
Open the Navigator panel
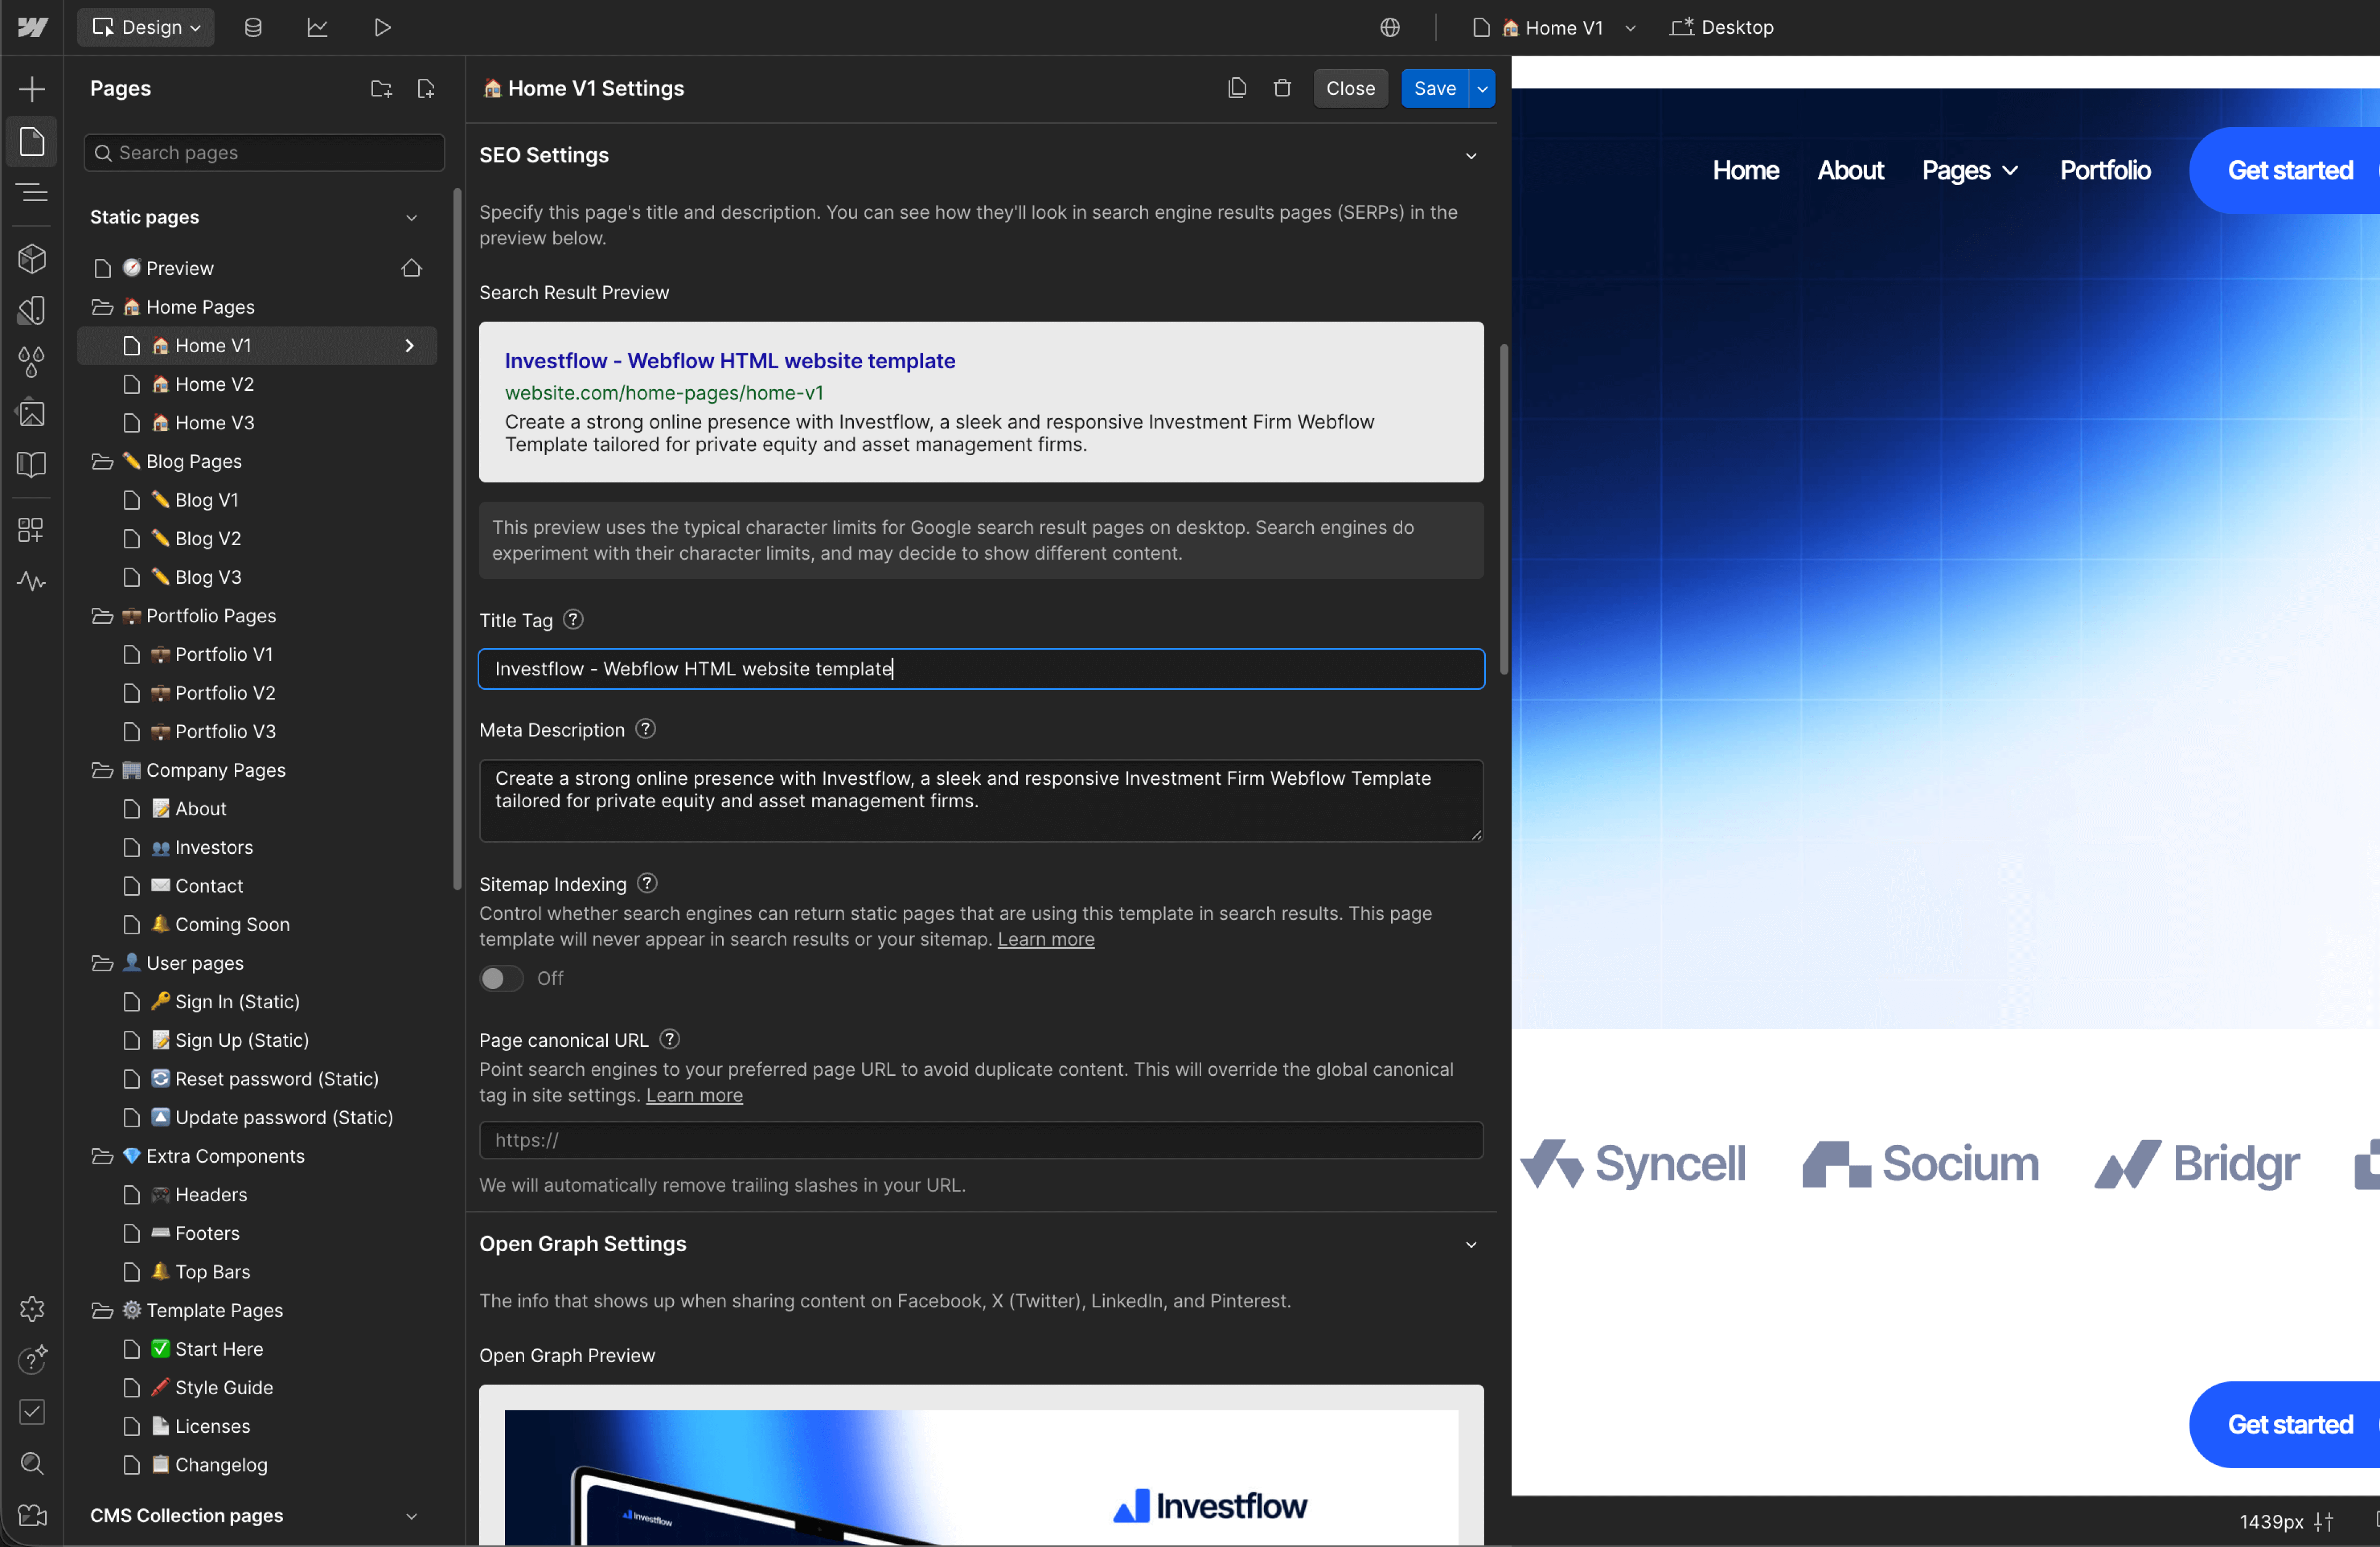point(32,194)
